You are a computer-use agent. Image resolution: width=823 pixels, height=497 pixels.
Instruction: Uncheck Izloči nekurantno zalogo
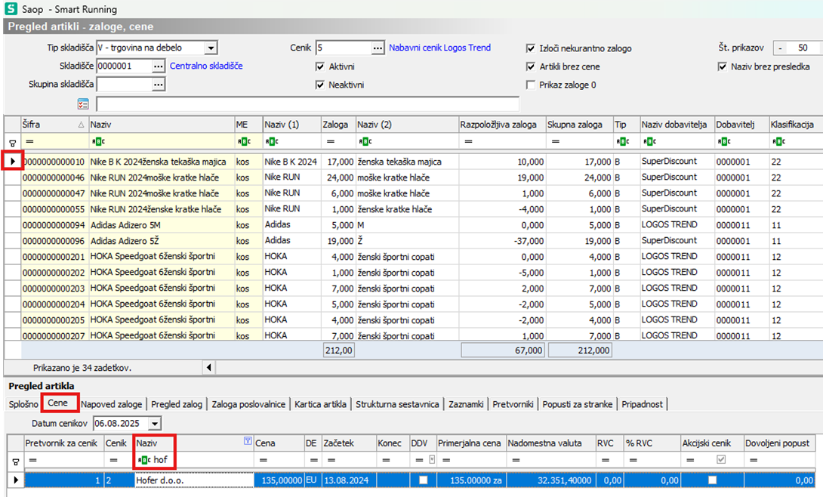(x=532, y=48)
